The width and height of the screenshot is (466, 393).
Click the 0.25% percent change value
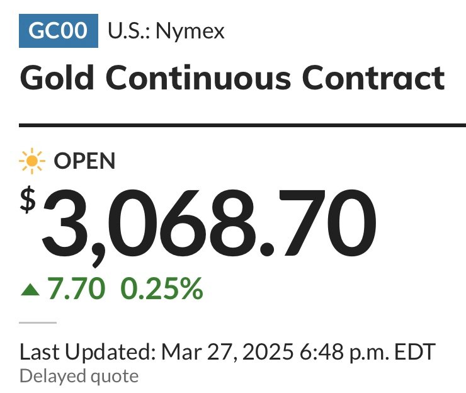[x=162, y=288]
